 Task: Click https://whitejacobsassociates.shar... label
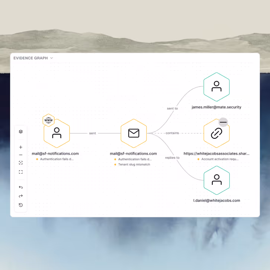tap(216, 154)
